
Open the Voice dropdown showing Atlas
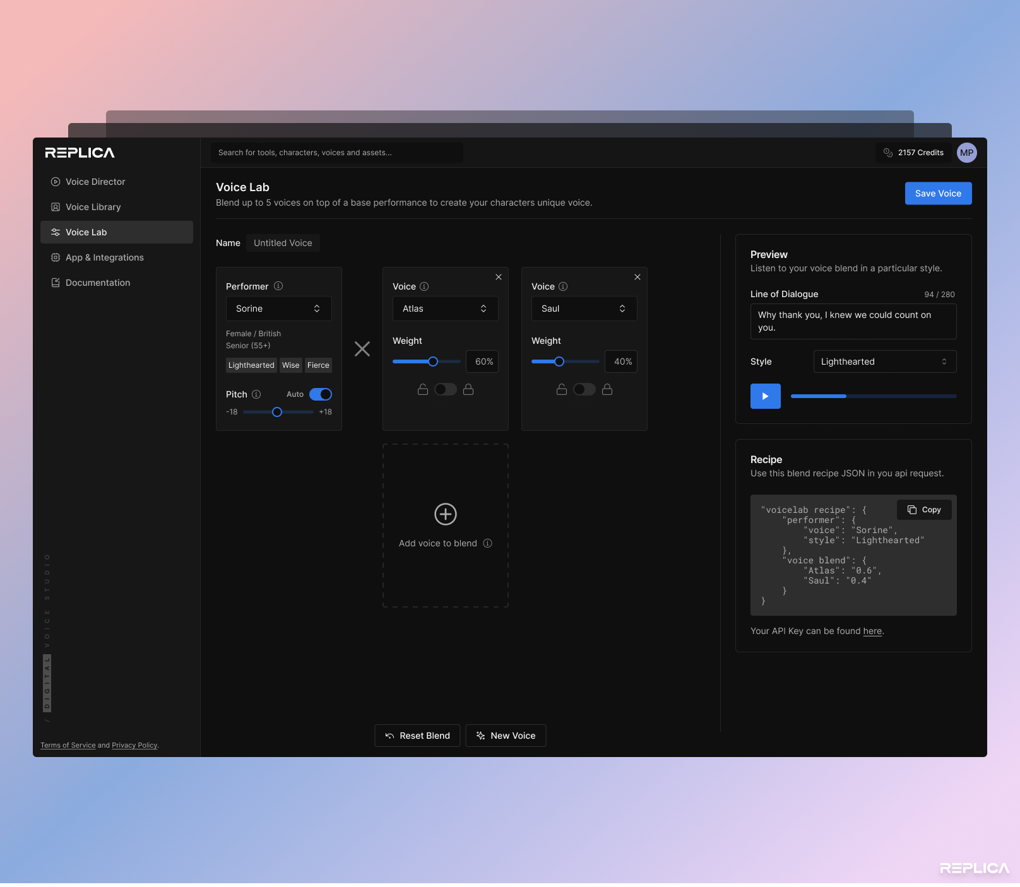coord(446,308)
